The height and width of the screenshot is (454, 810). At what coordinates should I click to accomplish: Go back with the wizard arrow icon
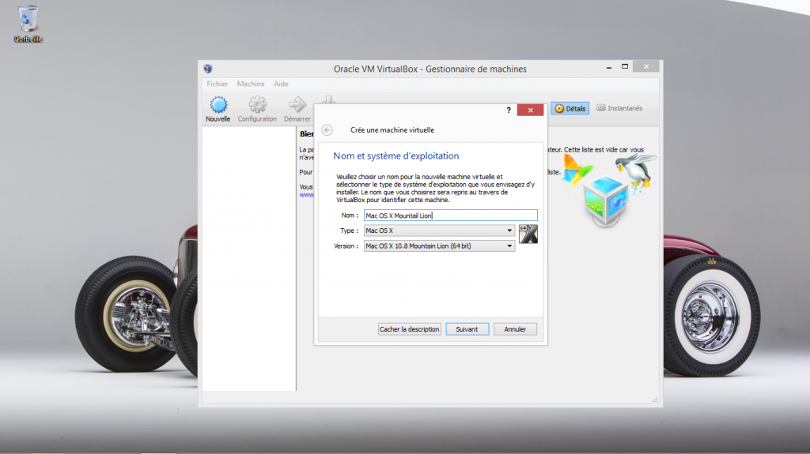(x=327, y=130)
